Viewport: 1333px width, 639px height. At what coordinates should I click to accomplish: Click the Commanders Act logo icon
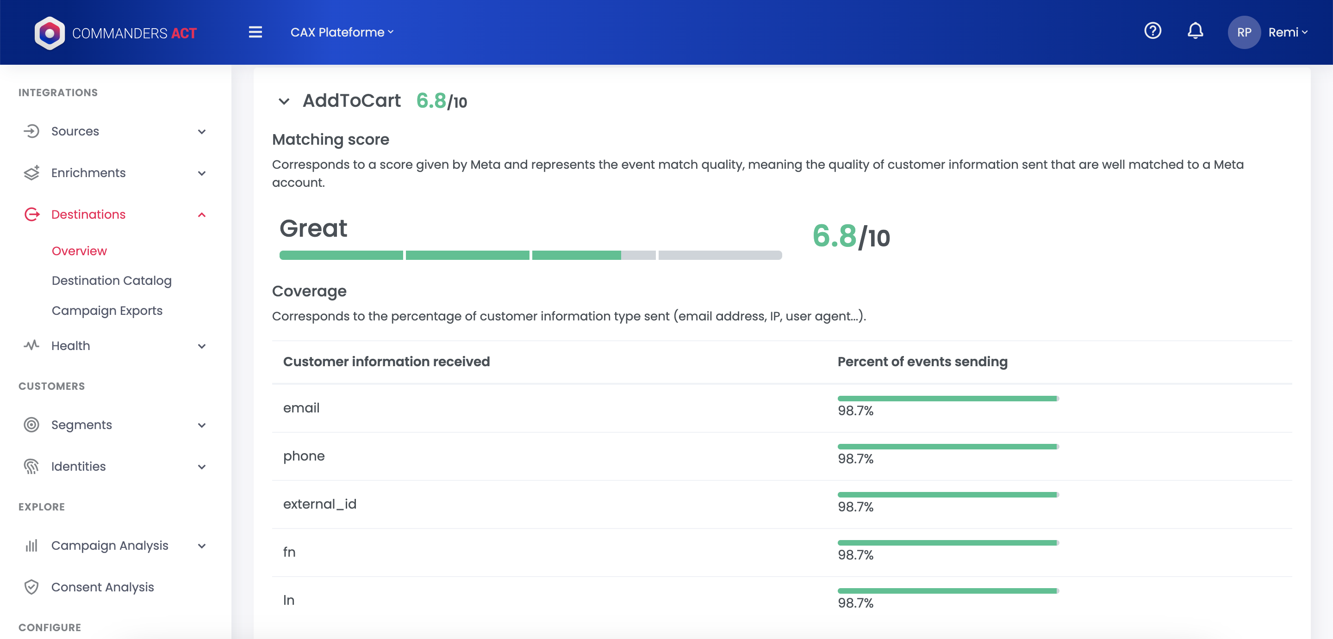point(49,33)
